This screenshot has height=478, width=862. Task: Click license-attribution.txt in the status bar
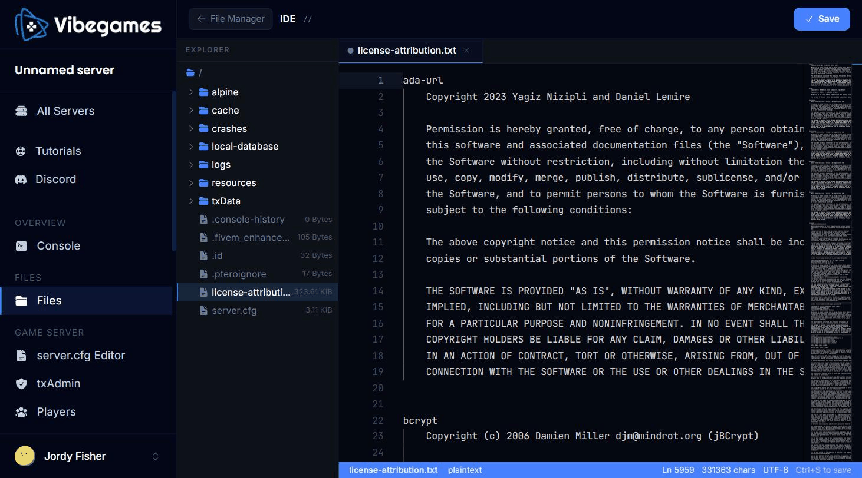tap(393, 470)
